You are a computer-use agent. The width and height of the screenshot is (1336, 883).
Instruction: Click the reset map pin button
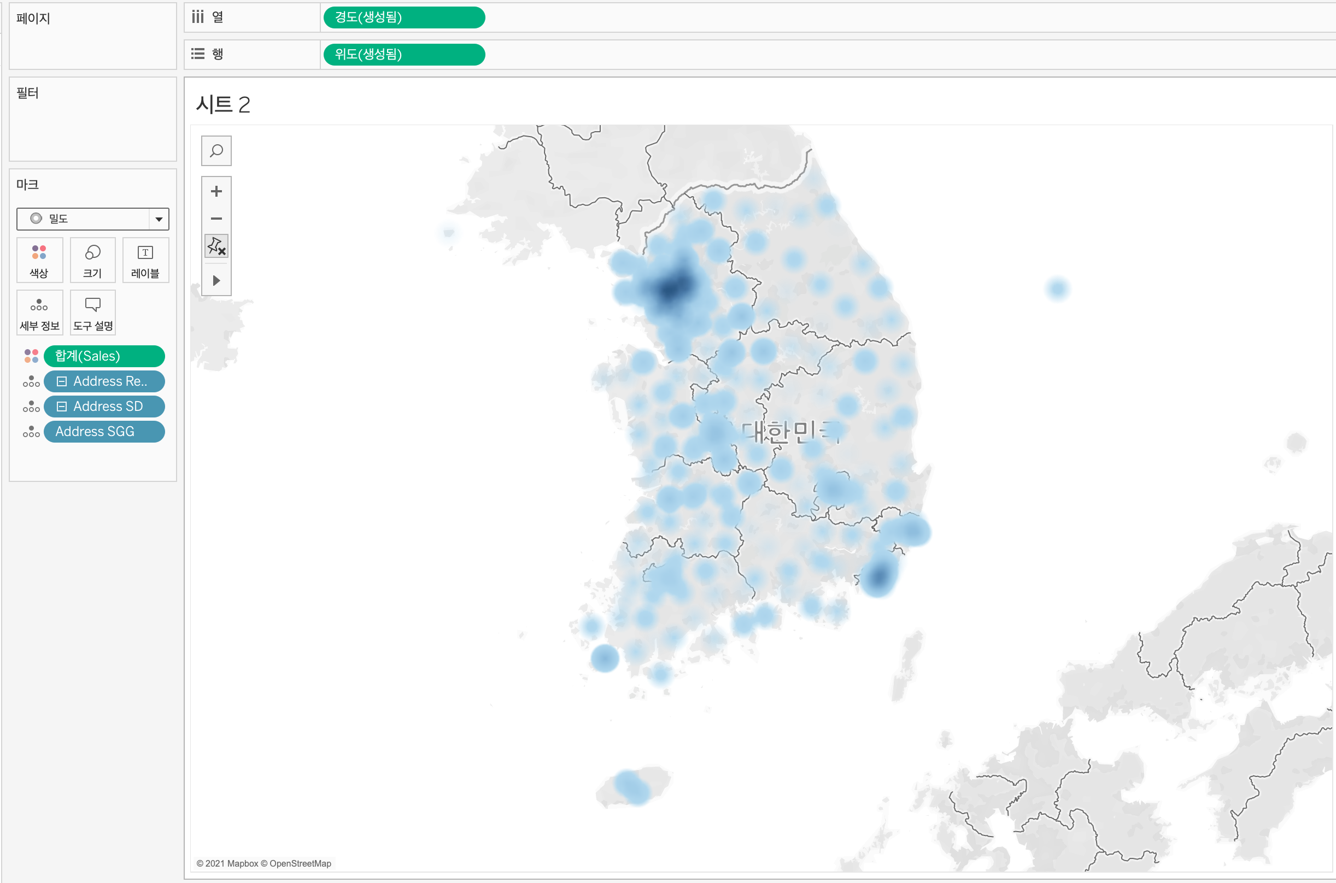(x=216, y=246)
